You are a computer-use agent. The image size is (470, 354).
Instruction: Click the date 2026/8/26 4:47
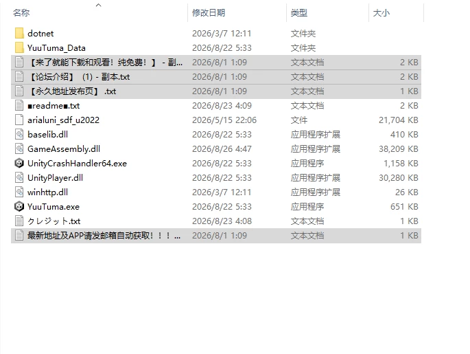point(222,148)
